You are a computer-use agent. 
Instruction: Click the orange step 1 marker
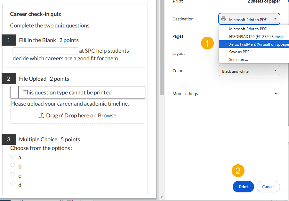point(207,43)
